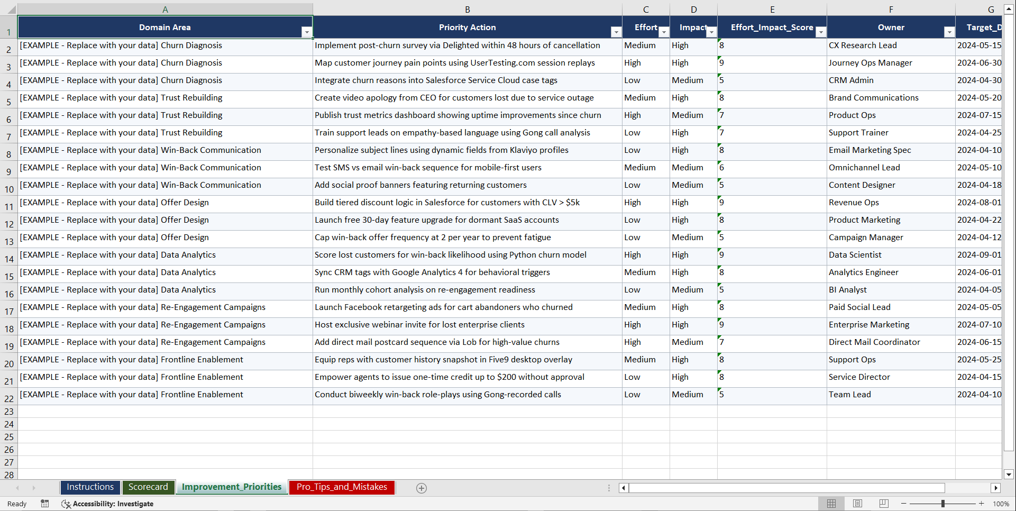Open the Effort column filter dropdown
The image size is (1016, 511).
664,32
